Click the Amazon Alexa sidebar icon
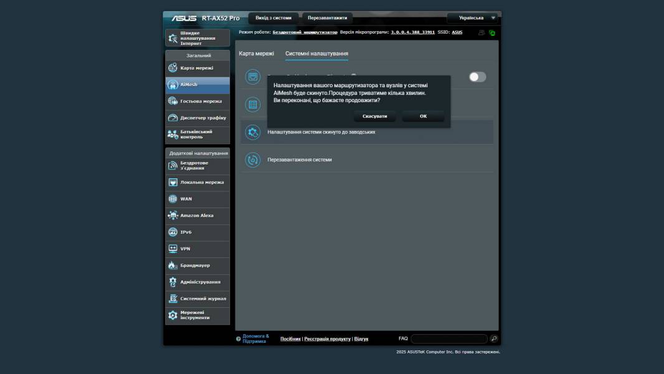Viewport: 664px width, 374px height. pos(173,216)
